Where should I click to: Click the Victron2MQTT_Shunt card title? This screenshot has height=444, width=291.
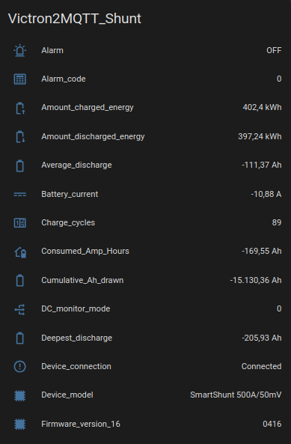tap(75, 19)
